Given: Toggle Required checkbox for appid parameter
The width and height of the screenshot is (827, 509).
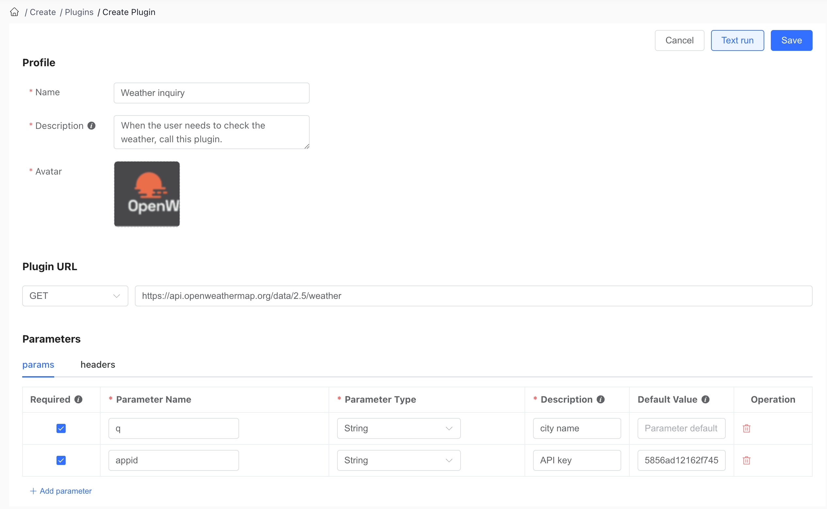Looking at the screenshot, I should point(61,460).
